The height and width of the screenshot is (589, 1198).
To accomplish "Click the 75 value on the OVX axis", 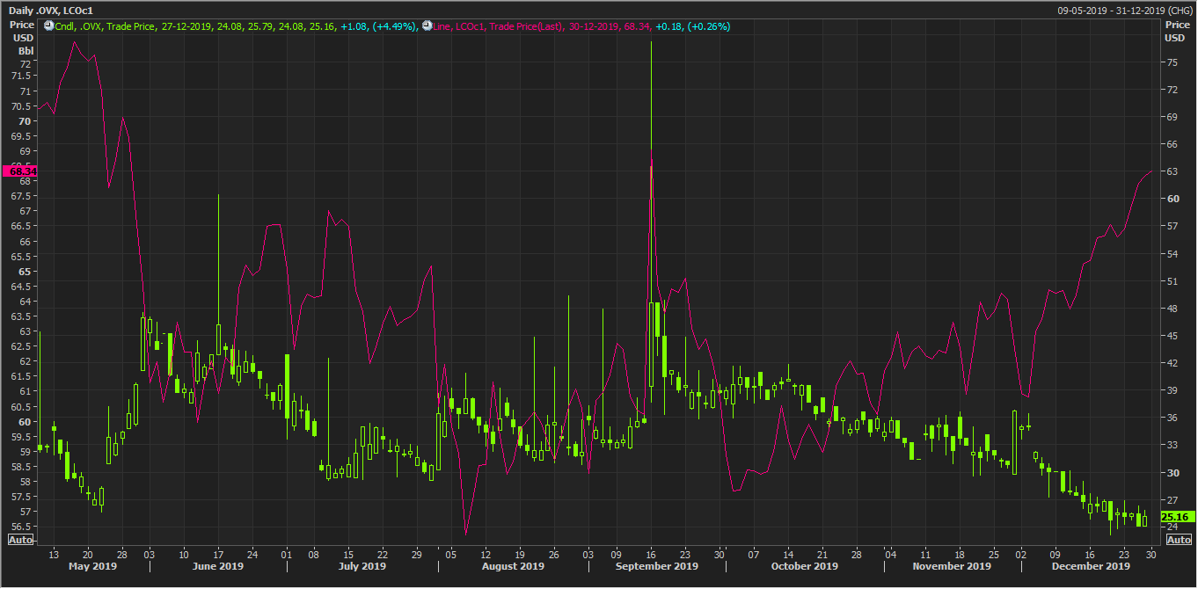I will click(x=1172, y=62).
